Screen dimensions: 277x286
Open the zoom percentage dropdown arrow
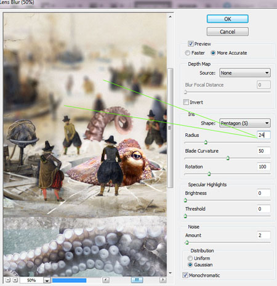[47, 280]
